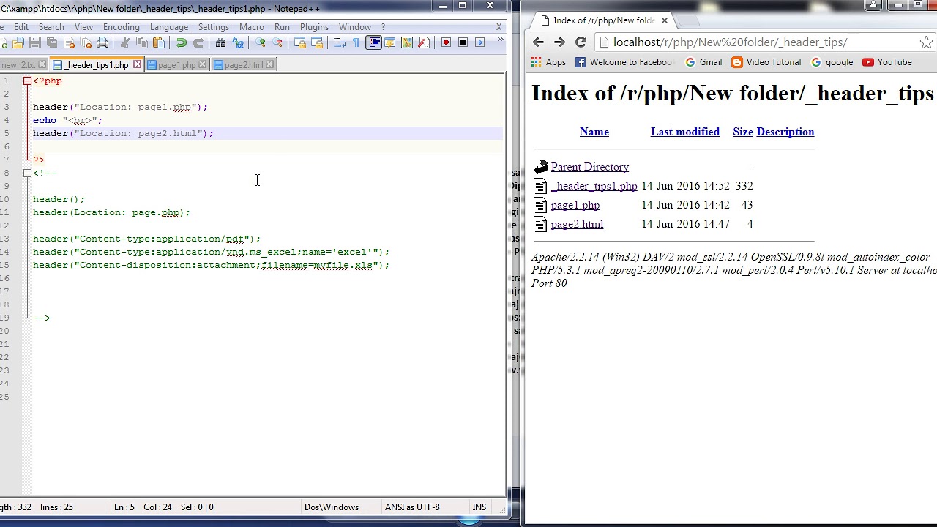937x527 pixels.
Task: Toggle show all characters pilcrow icon
Action: tap(355, 42)
